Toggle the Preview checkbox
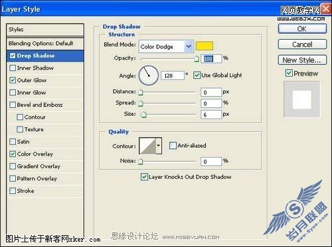The width and height of the screenshot is (332, 247). click(289, 73)
